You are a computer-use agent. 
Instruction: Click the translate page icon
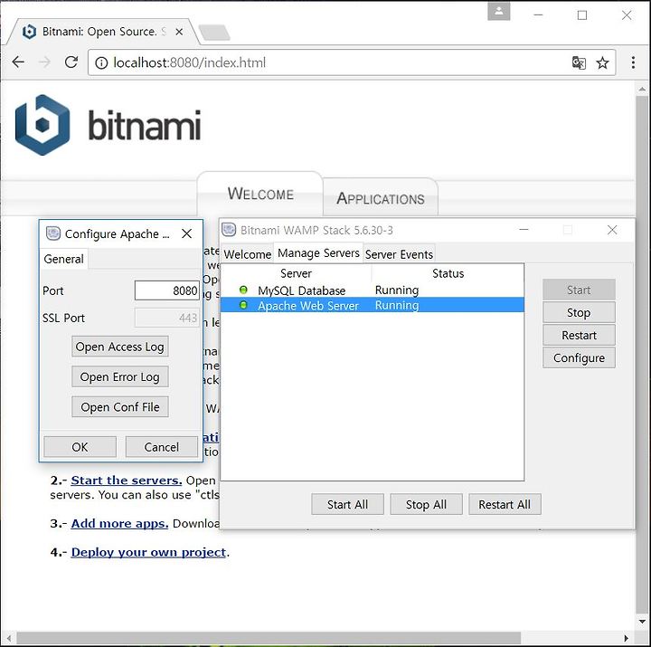coord(579,62)
